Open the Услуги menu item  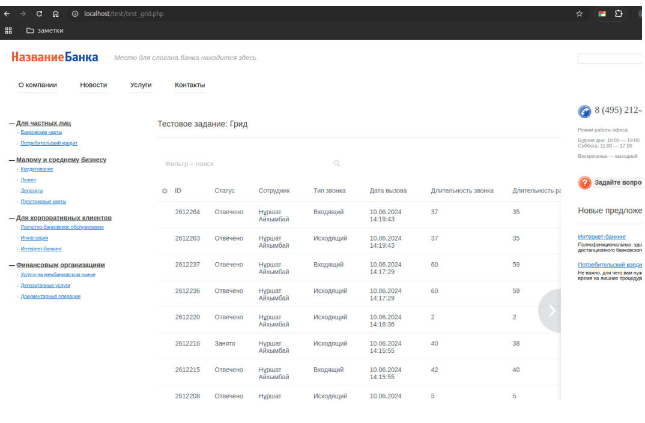tap(141, 85)
